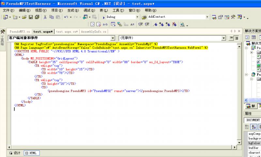
Task: Click the editor horizontal scrollbar left arrow
Action: [x=9, y=147]
